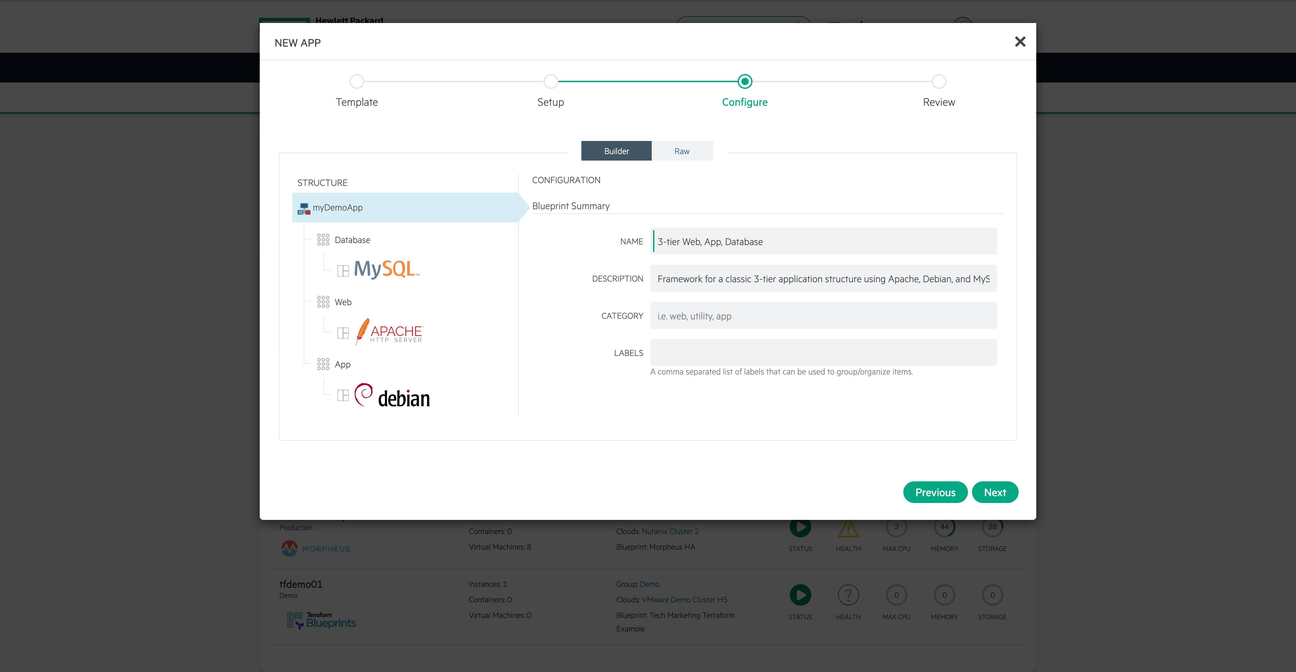Go to the Template wizard step
This screenshot has height=672, width=1296.
point(357,81)
